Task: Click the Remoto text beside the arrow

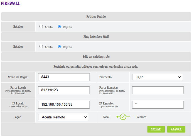Action: [141, 117]
